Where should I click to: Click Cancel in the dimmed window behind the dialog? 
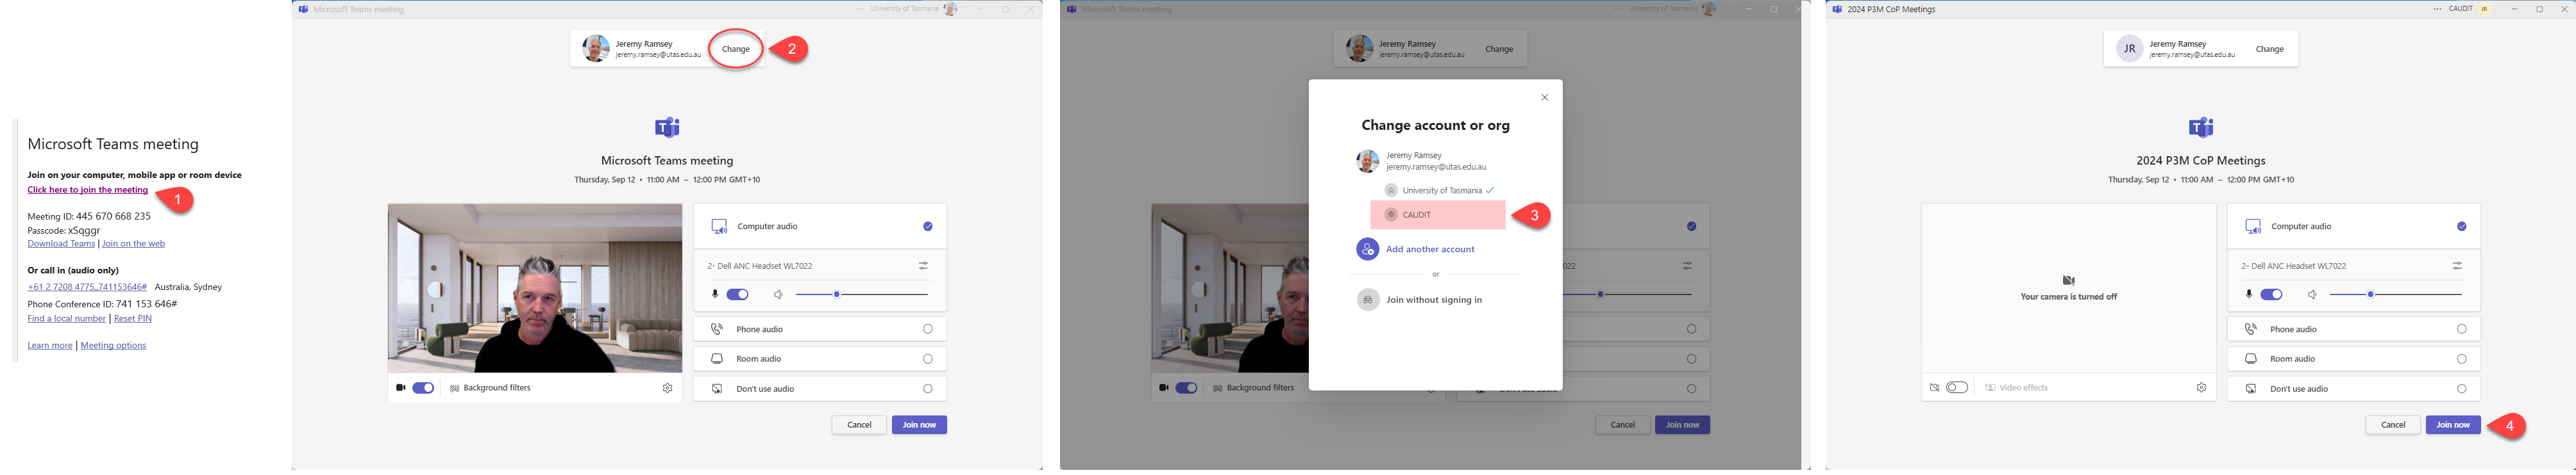click(1623, 425)
